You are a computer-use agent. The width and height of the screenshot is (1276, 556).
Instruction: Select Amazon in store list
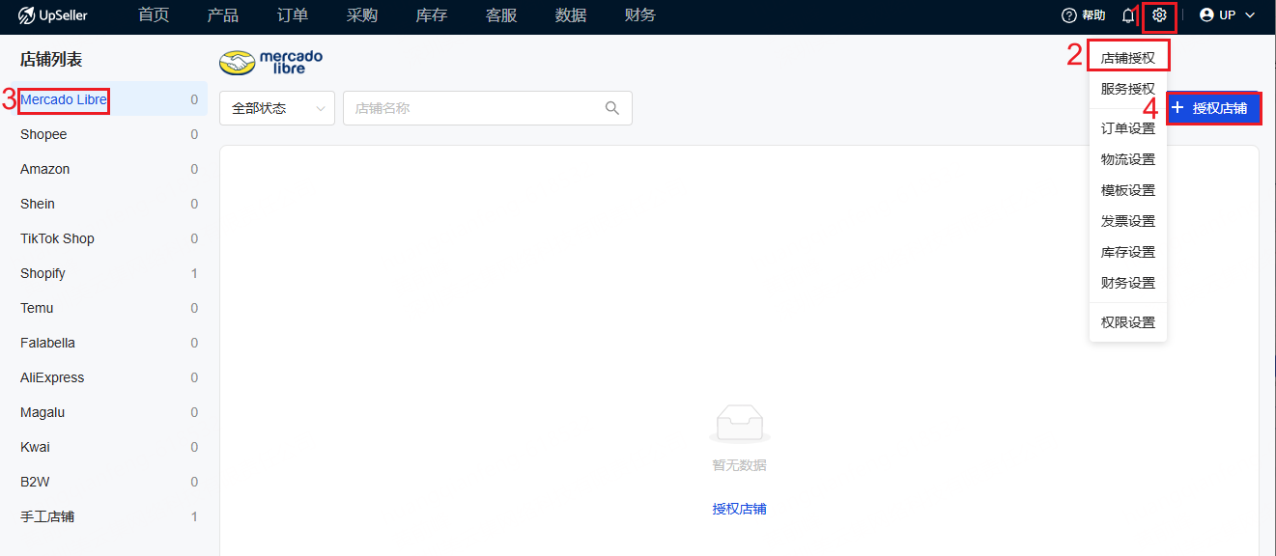103,169
